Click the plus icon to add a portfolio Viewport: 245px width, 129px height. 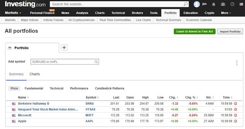[64, 48]
